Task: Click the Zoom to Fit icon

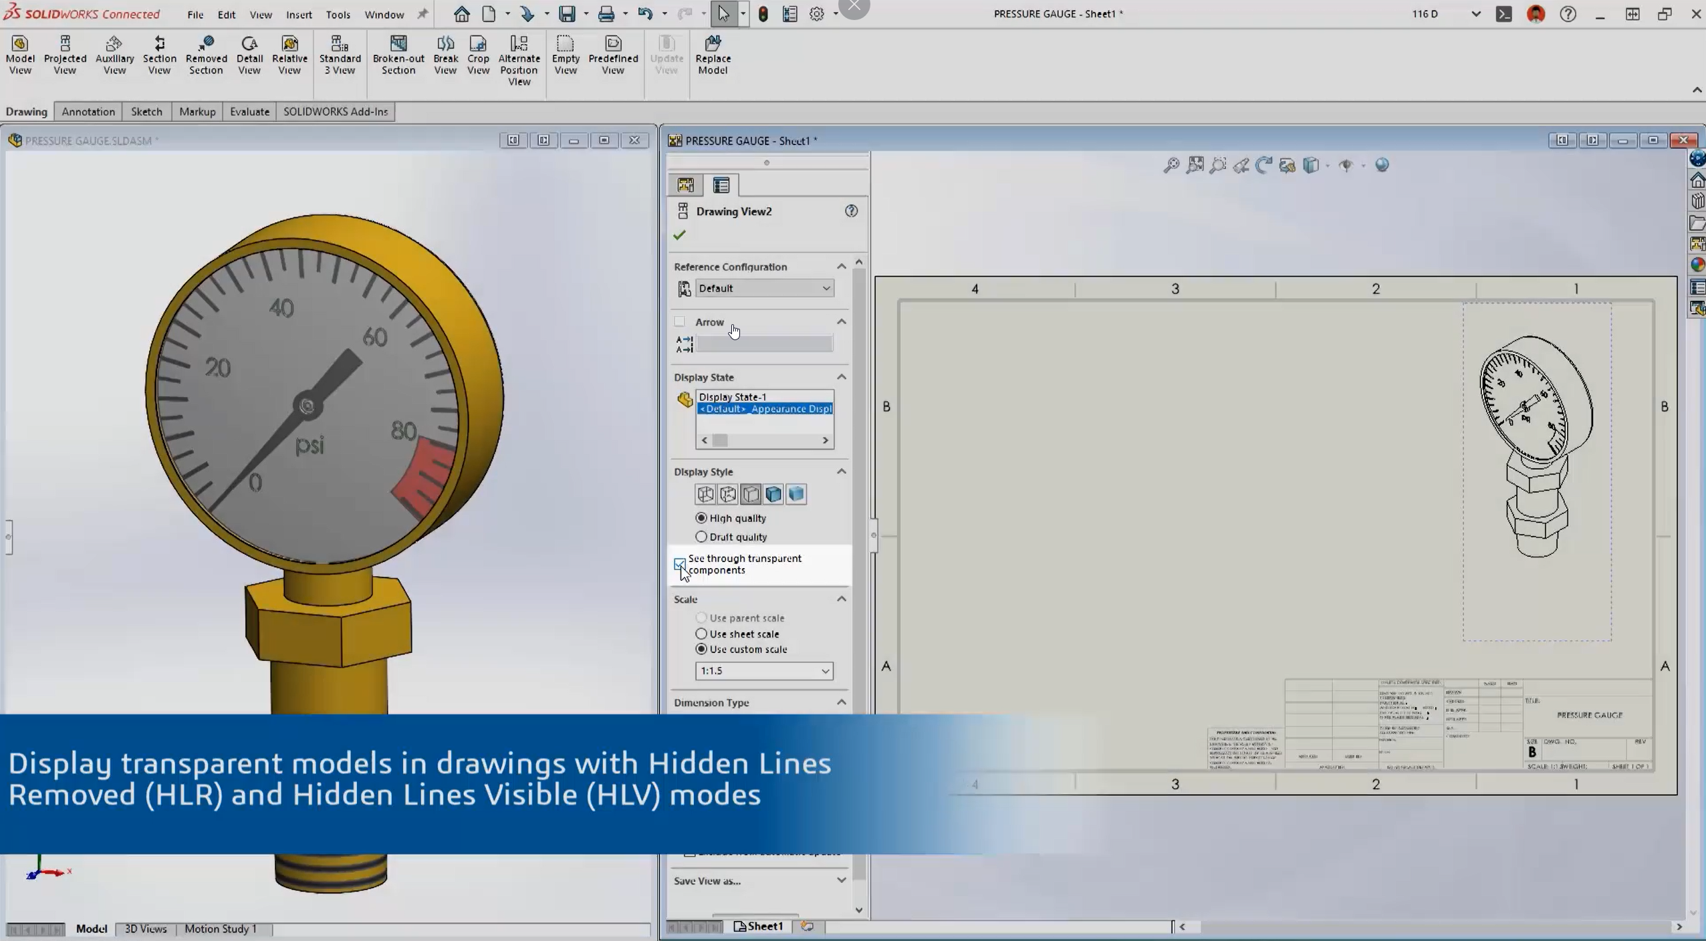Action: pos(1171,165)
